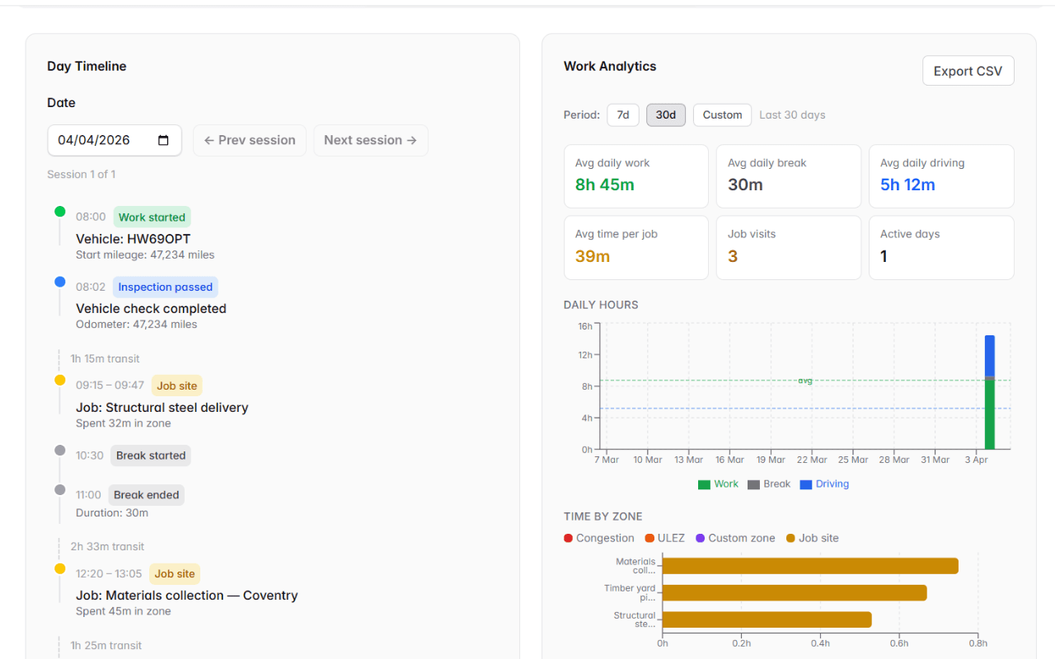Click the grey Break started timeline dot

click(x=60, y=450)
